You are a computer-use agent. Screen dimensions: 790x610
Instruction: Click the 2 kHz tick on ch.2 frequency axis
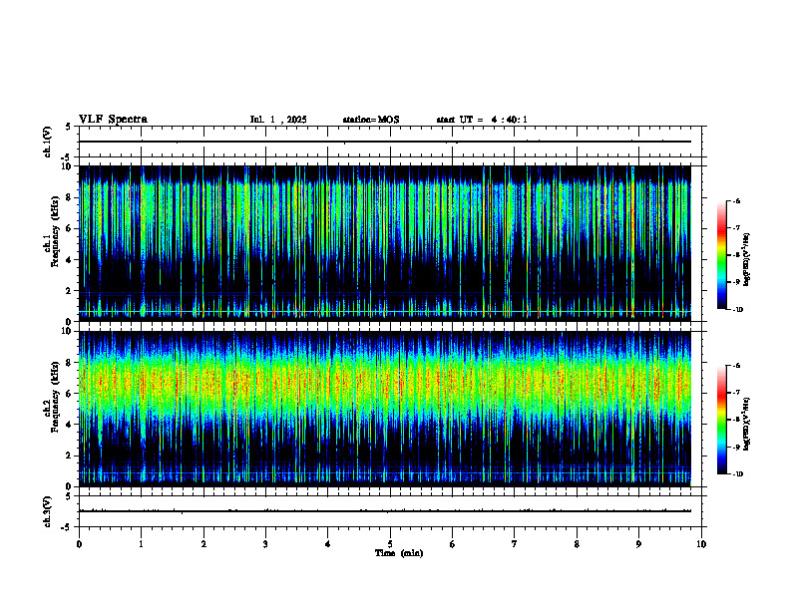70,456
